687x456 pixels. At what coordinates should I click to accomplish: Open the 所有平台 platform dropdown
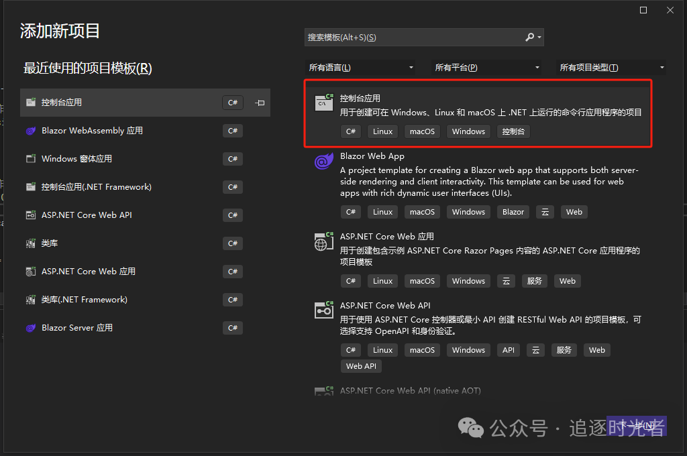(486, 67)
